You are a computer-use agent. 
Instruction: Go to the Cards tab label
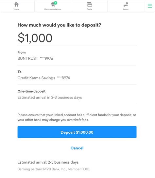[89, 9]
